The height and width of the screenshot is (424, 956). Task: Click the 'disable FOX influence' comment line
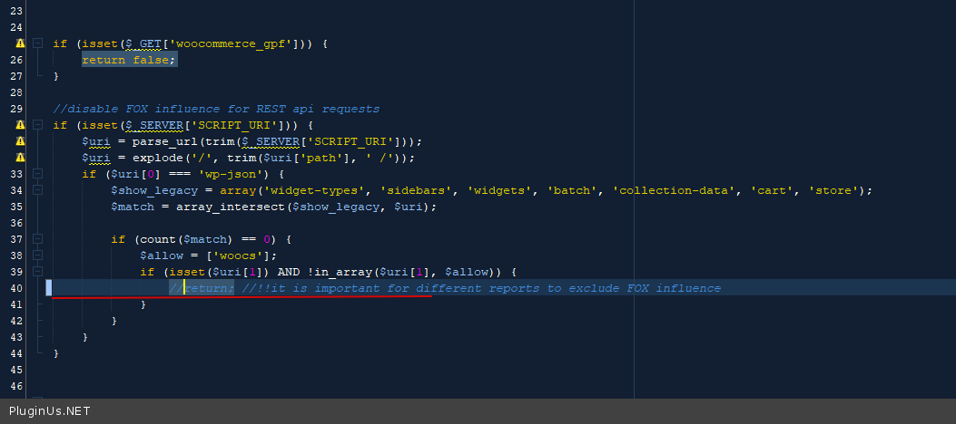tap(216, 109)
